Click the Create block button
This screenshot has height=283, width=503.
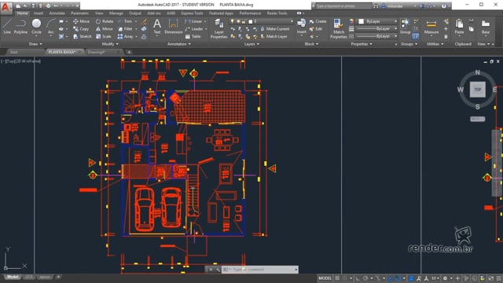(x=318, y=21)
